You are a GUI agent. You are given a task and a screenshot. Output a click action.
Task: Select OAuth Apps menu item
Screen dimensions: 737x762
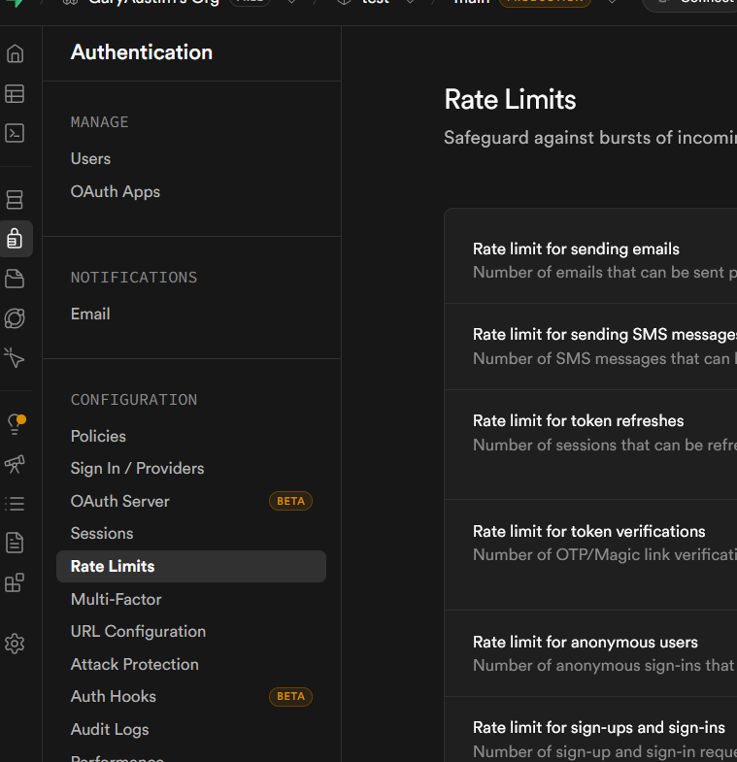point(115,191)
